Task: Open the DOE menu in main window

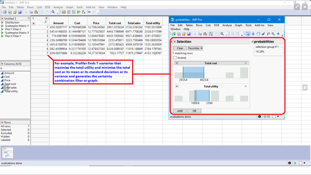Action: (x=48, y=7)
